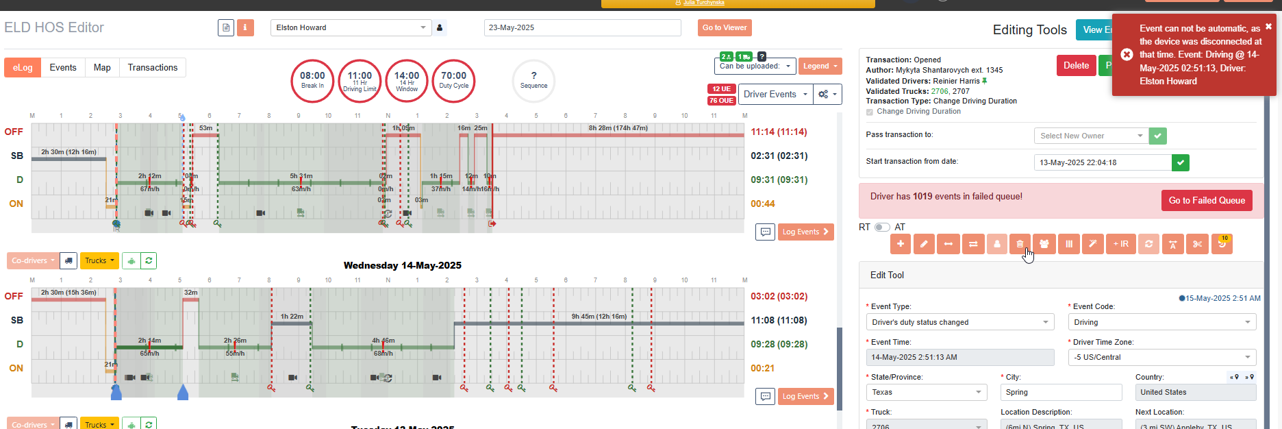Click the date field showing 23-May-2025
Image resolution: width=1282 pixels, height=429 pixels.
coord(582,28)
